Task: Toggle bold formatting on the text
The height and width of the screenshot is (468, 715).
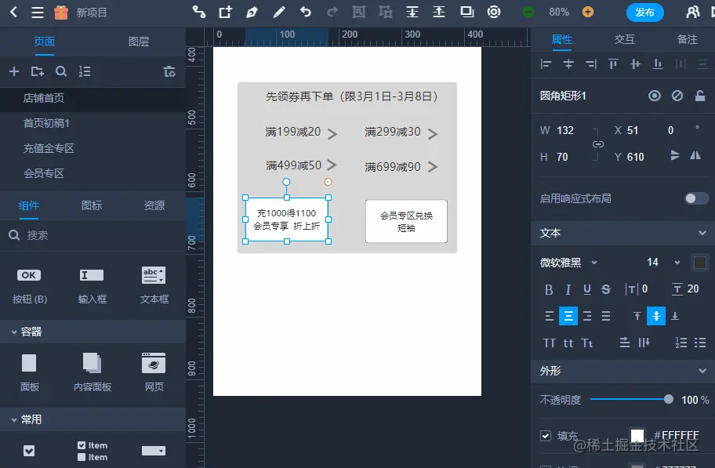Action: (549, 289)
